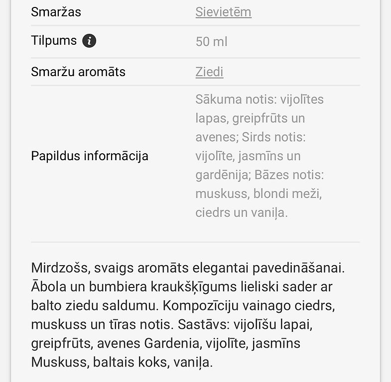Select the 'gardēnija; Bāzes notis:' line
This screenshot has height=382, width=391.
tap(260, 175)
